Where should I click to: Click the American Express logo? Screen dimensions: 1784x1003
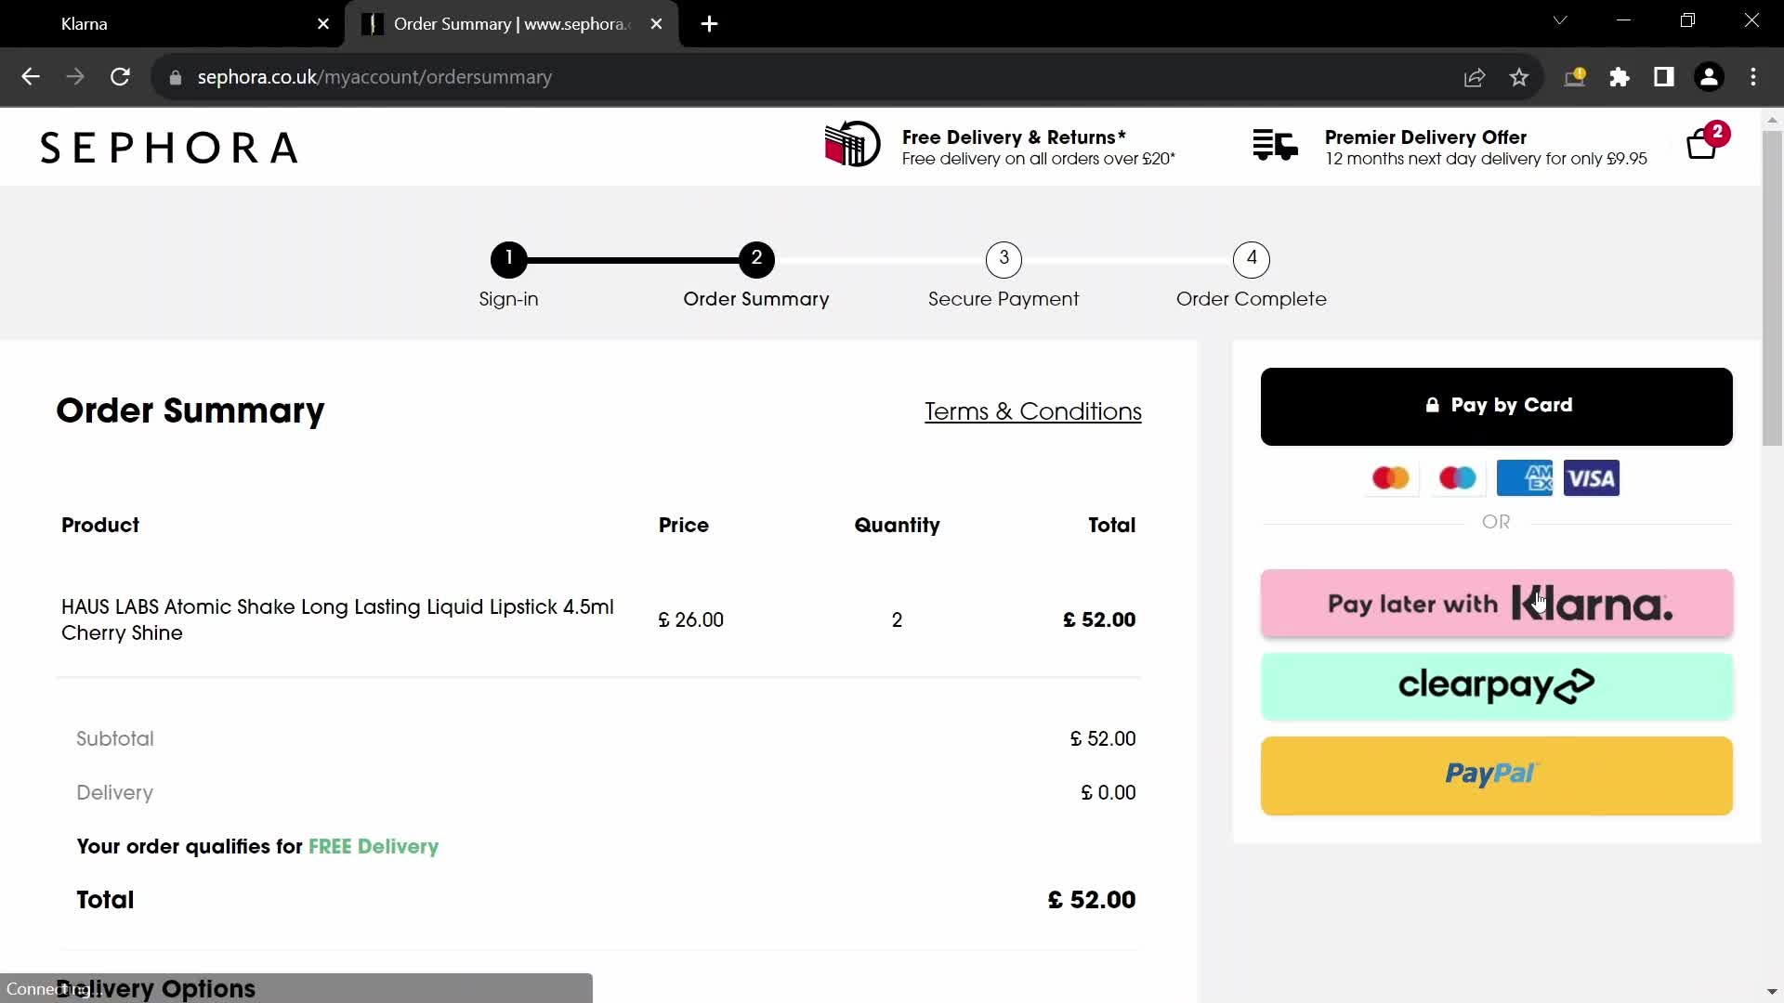[x=1525, y=478]
